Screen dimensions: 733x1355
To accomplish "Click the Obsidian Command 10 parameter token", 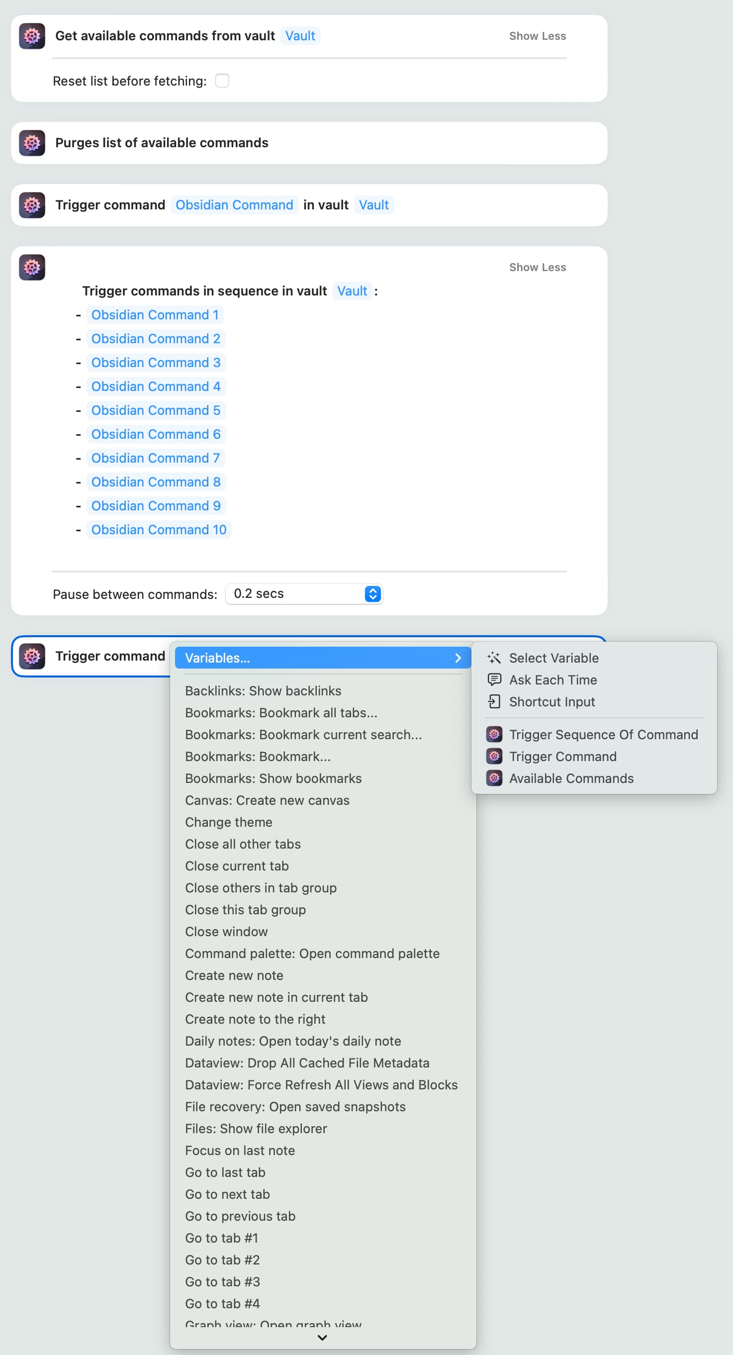I will 159,530.
